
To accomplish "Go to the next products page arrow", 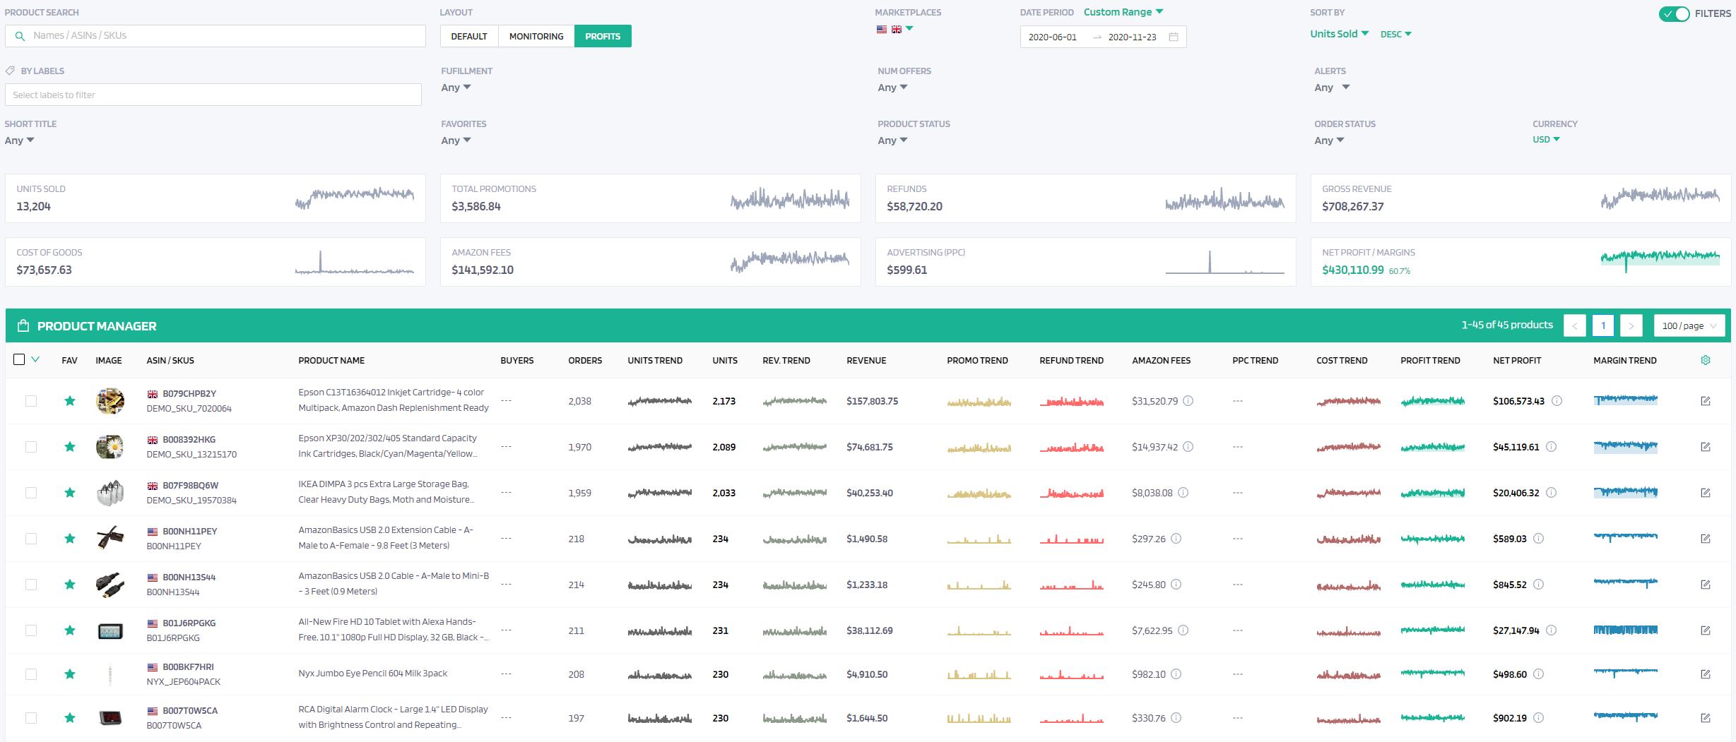I will [1631, 325].
